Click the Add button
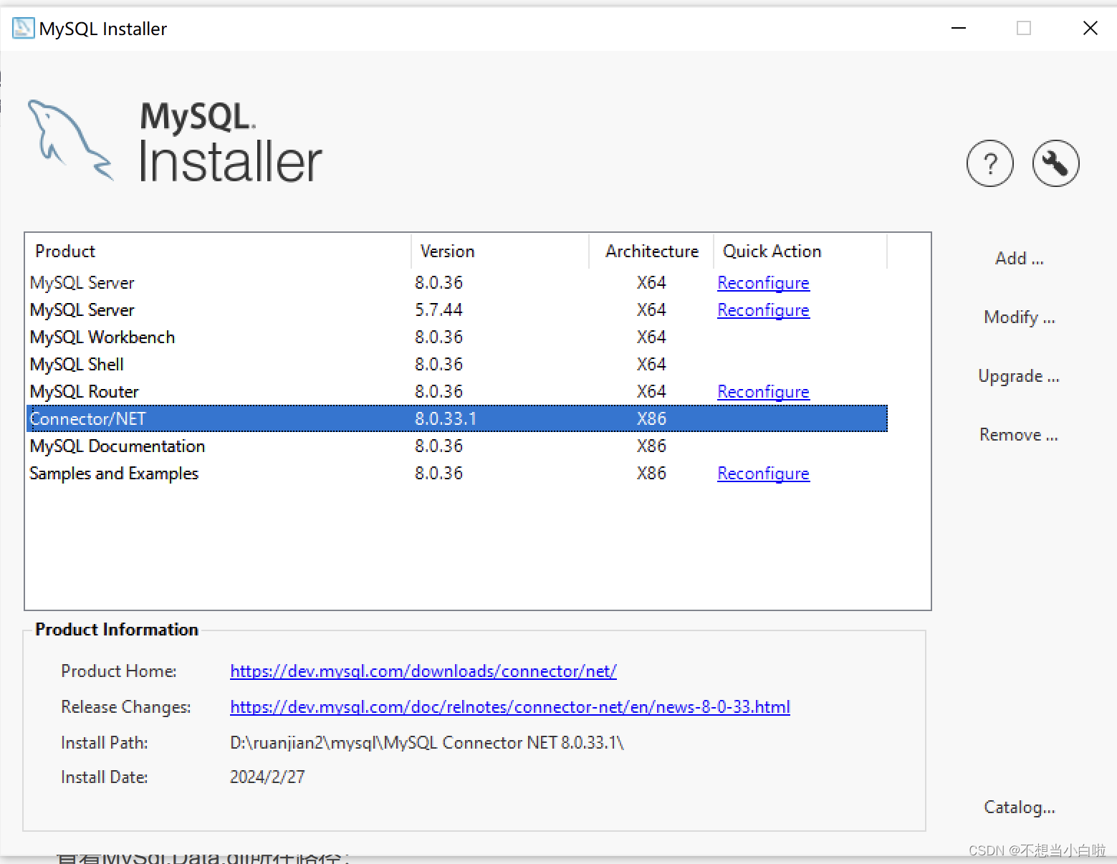1117x864 pixels. pyautogui.click(x=1018, y=258)
